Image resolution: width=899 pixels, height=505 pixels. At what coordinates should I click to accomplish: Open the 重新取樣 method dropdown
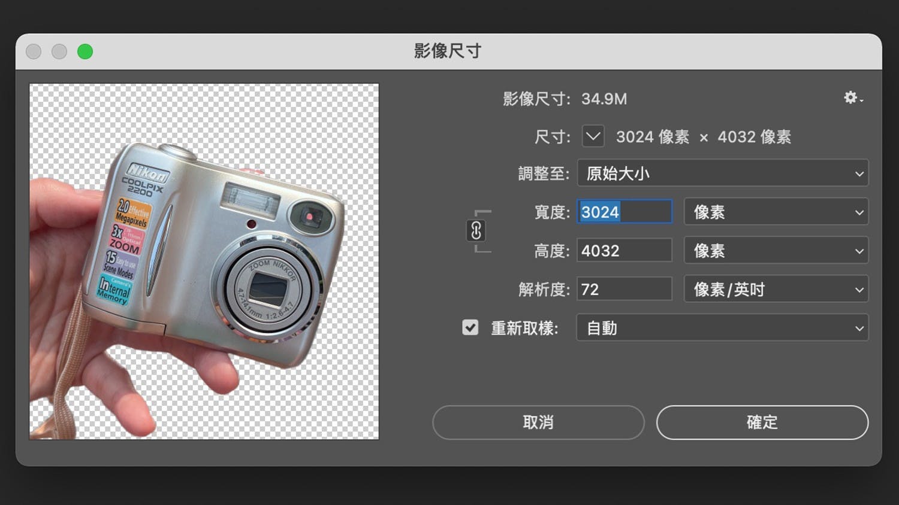click(722, 328)
